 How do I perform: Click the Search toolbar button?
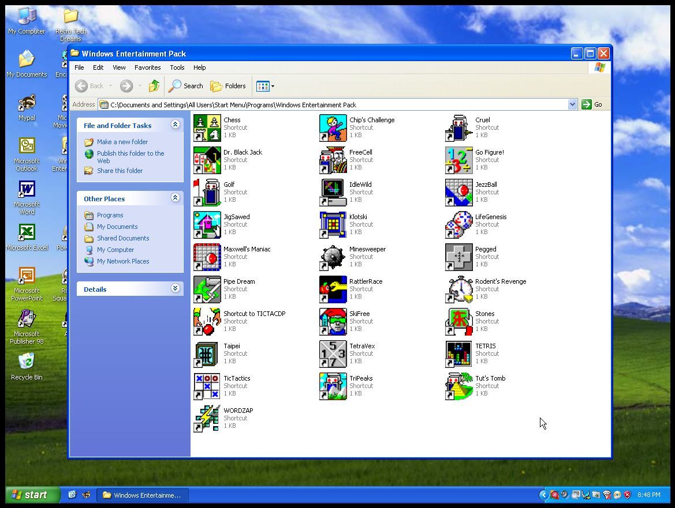click(x=185, y=86)
